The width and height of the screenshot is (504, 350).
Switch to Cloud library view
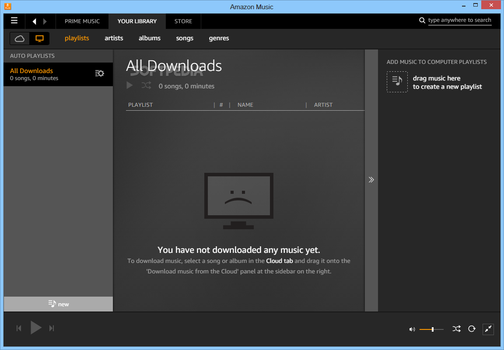pyautogui.click(x=20, y=38)
